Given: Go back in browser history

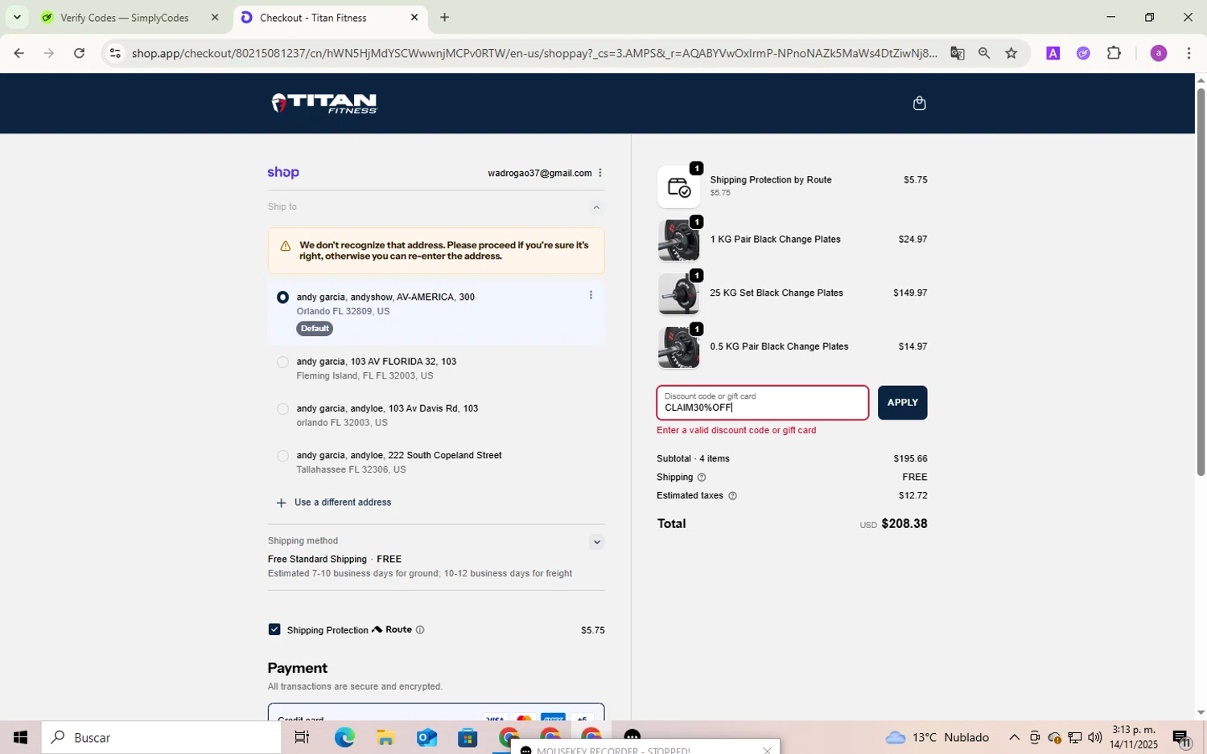Looking at the screenshot, I should point(19,53).
